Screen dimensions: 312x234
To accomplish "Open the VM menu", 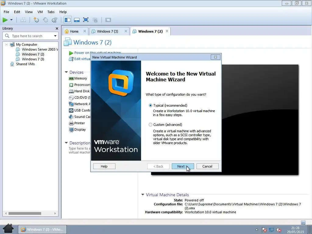I will click(x=40, y=12).
